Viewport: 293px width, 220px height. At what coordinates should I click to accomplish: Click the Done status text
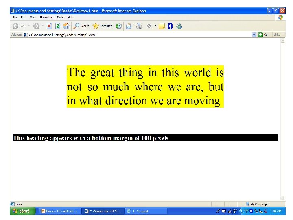(19, 204)
